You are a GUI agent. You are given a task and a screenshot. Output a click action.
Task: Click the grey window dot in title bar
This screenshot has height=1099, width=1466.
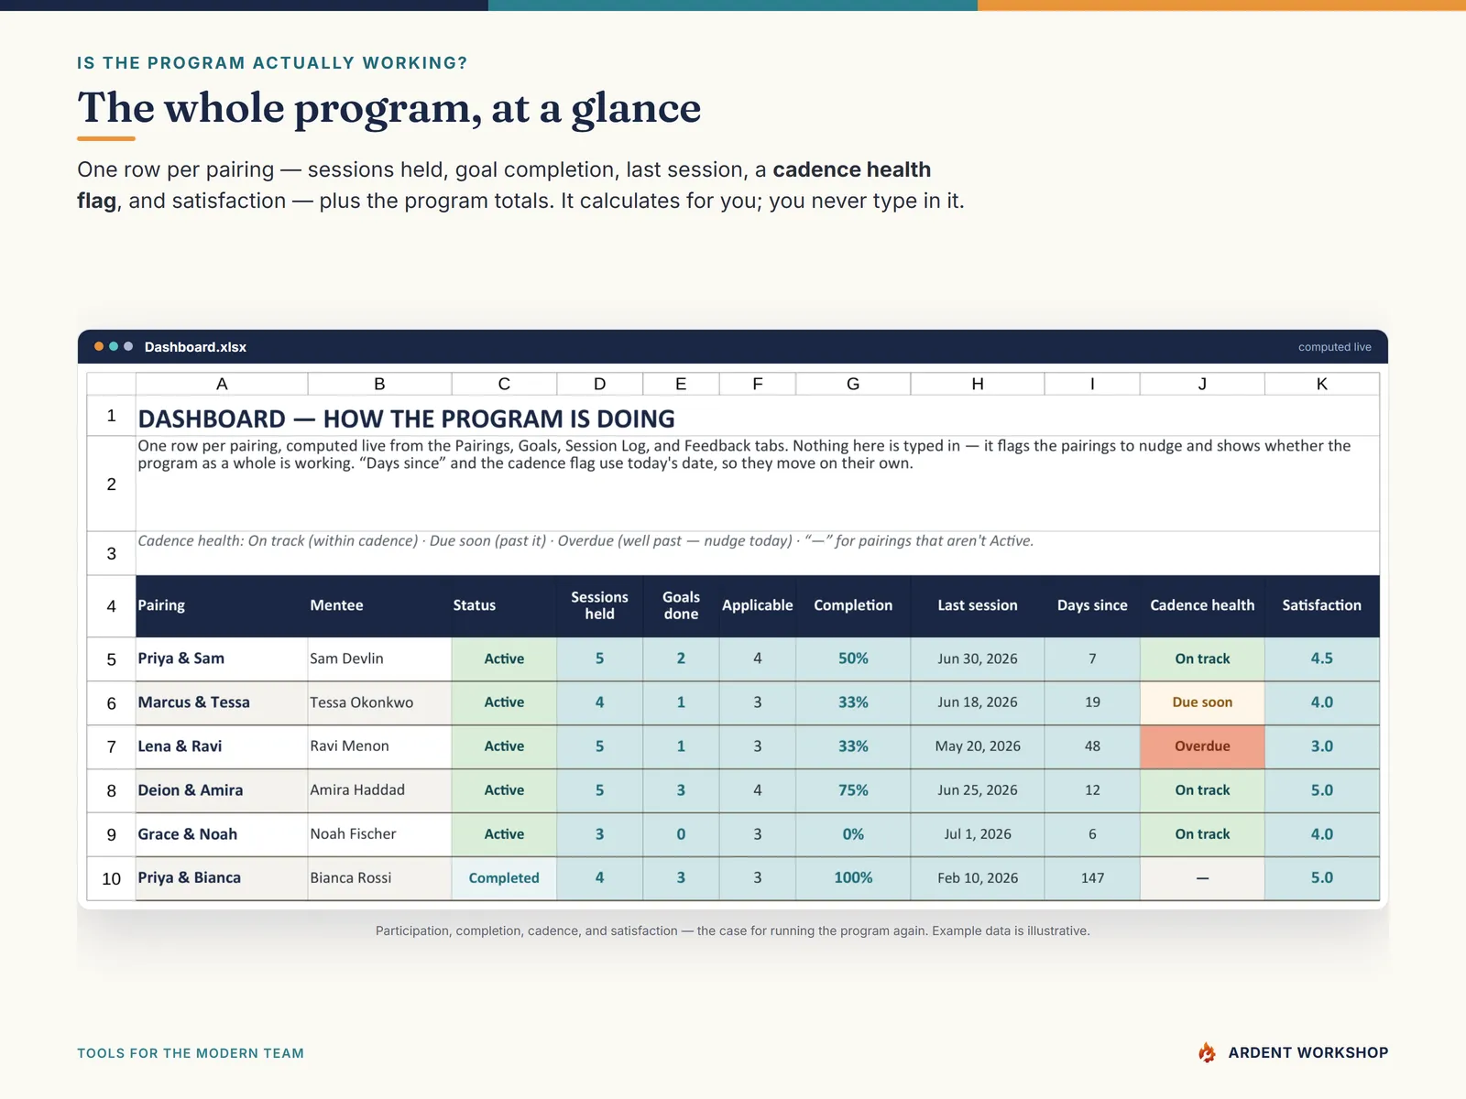tap(128, 346)
